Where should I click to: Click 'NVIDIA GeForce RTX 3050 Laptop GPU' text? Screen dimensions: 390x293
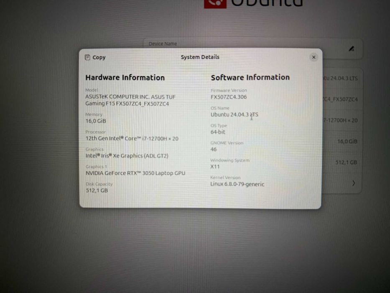135,173
